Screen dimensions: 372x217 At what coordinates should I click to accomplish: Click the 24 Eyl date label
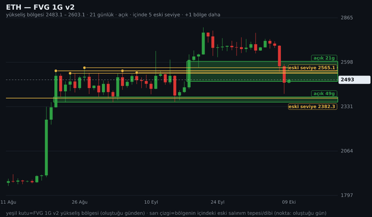tap(218, 202)
